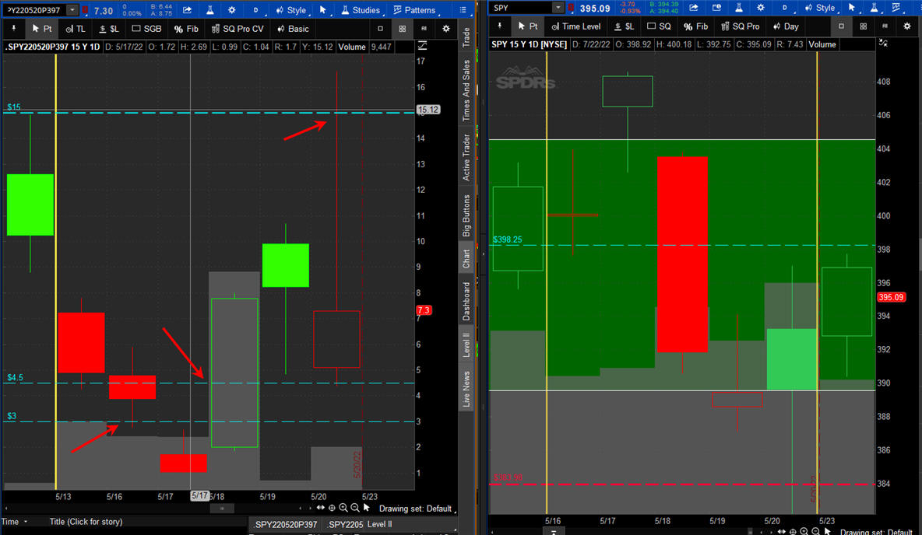922x535 pixels.
Task: Apply Day style preset in right chart
Action: tap(787, 26)
